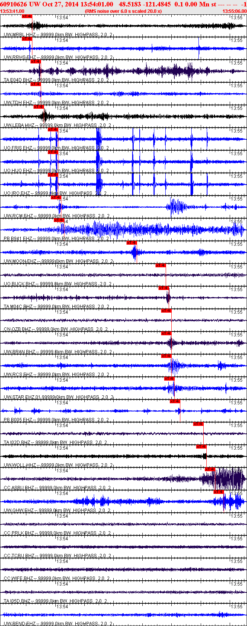Select the CC.TCBU BHZ station label

57,556
